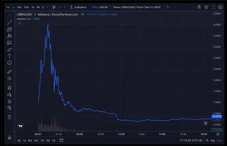Viewport: 227px width, 146px height.
Task: Click the Volume SMA indicator label
Action: point(24,19)
